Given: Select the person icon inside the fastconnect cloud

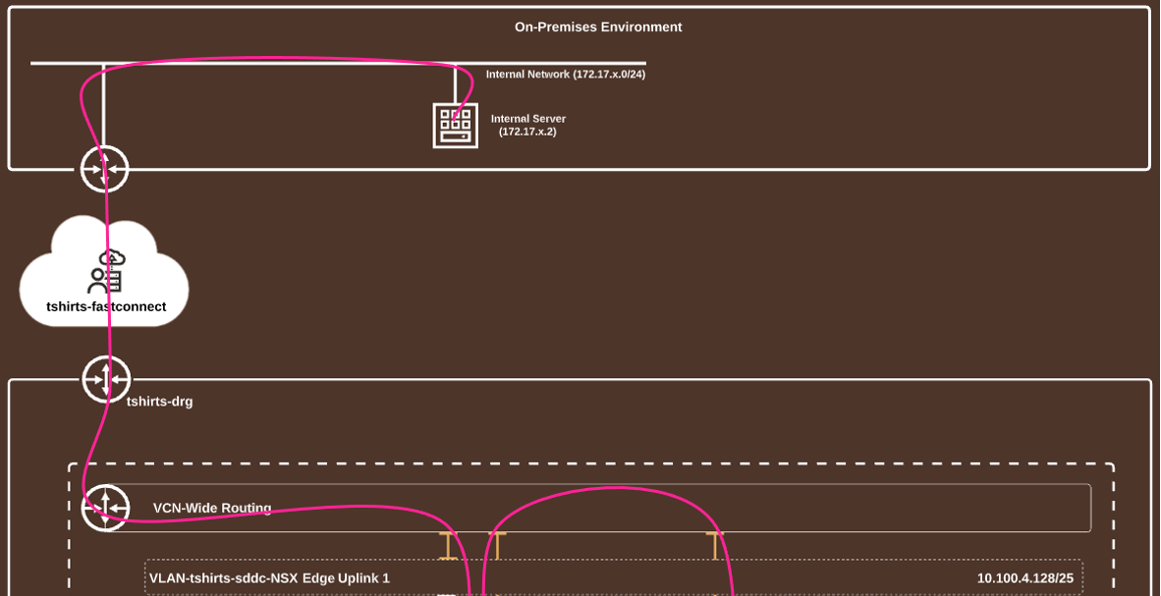Looking at the screenshot, I should 103,273.
